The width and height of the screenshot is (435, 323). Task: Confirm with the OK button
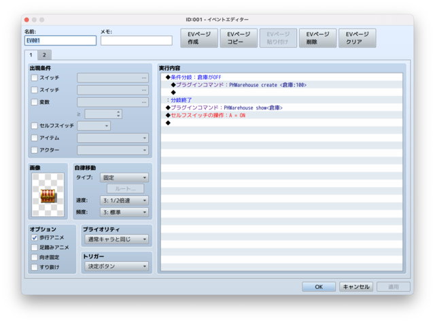(319, 287)
